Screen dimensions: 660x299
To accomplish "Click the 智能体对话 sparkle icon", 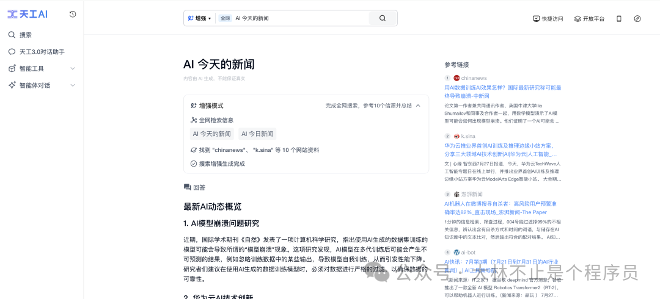I will click(x=12, y=85).
